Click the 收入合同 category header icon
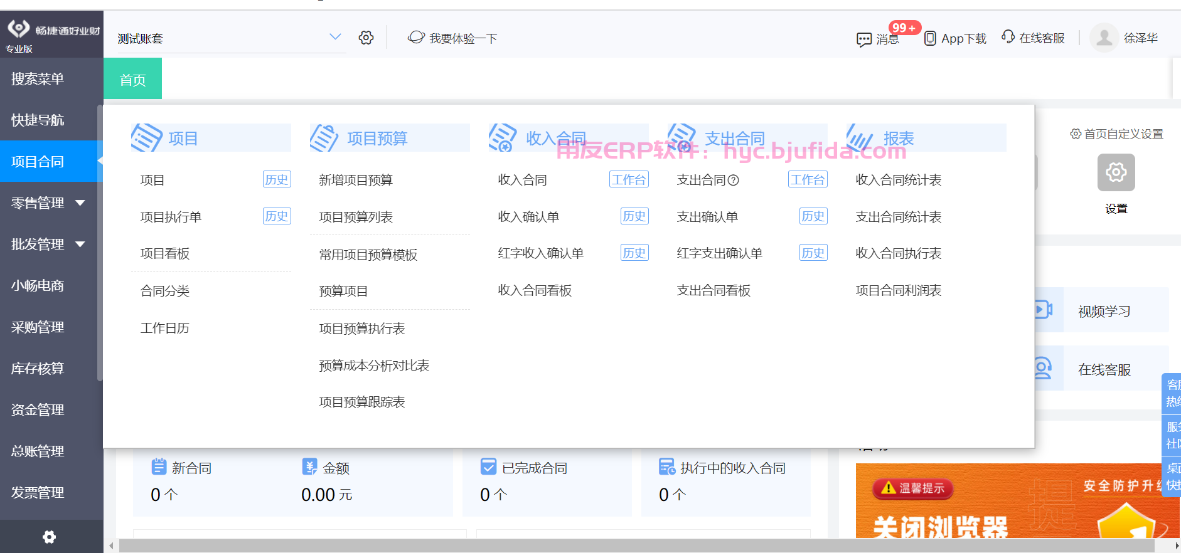 point(503,137)
